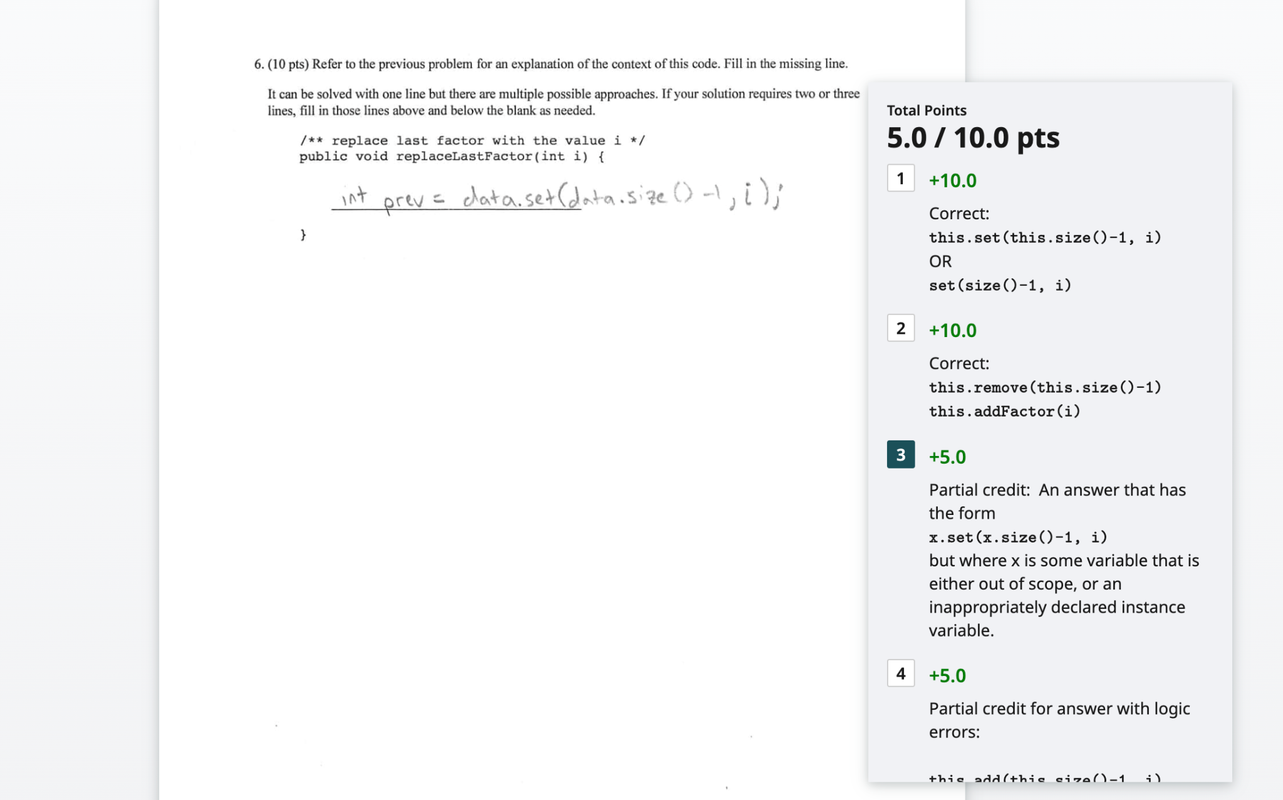
Task: Click the text this.addFactor(i)
Action: (1005, 411)
